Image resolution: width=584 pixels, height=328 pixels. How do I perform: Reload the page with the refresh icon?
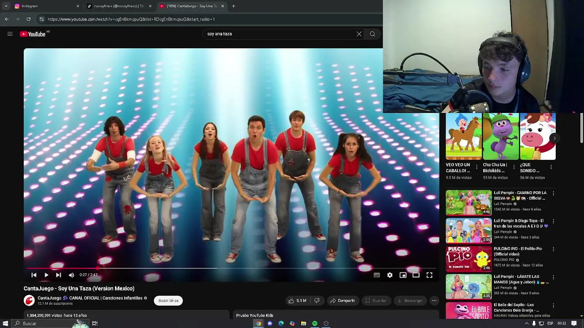[x=29, y=19]
